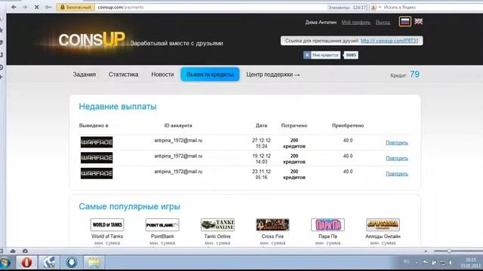
Task: Click the keyboard language indicator in tray
Action: [x=407, y=262]
